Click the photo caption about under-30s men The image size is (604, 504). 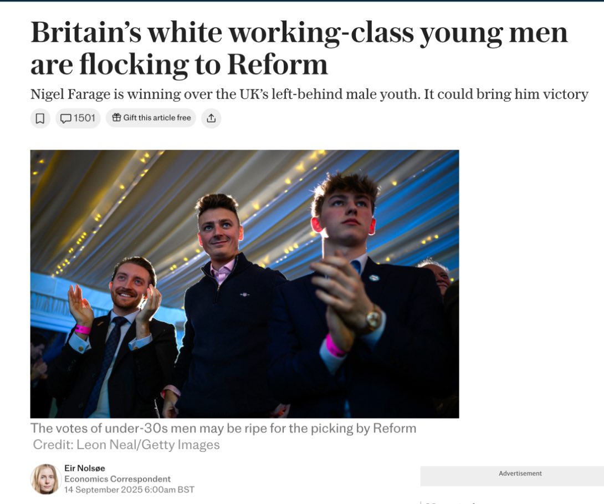[x=223, y=429]
